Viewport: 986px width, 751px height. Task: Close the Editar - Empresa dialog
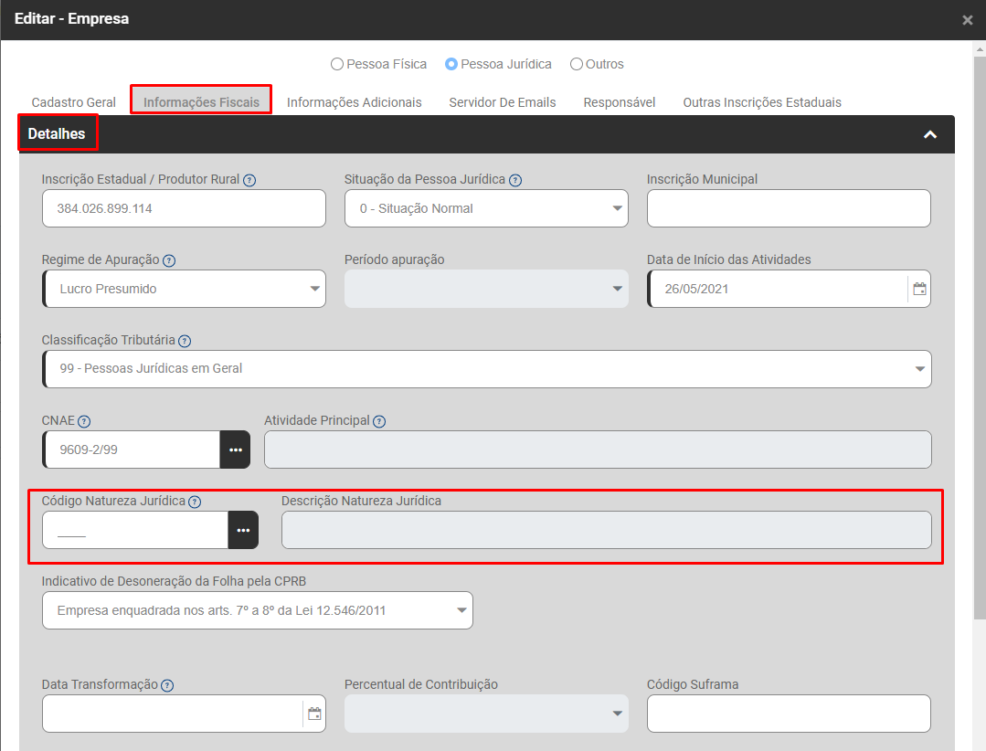[968, 20]
